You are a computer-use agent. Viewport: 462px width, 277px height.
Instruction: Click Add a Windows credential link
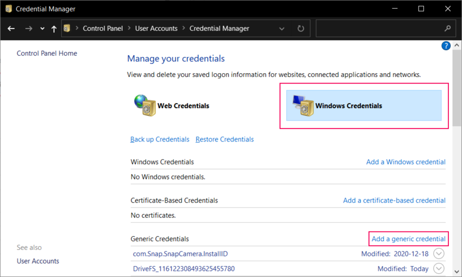(x=405, y=162)
